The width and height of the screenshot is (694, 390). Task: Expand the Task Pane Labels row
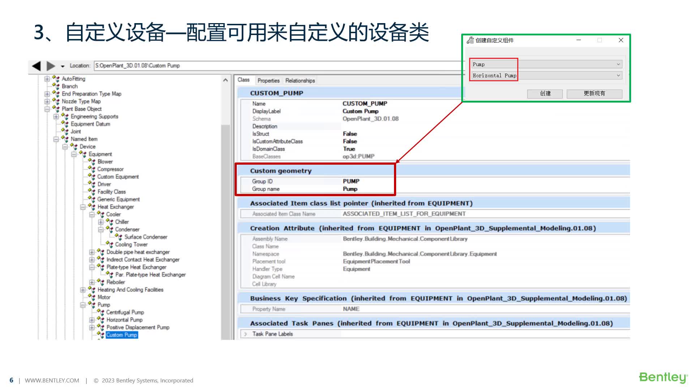(x=245, y=334)
